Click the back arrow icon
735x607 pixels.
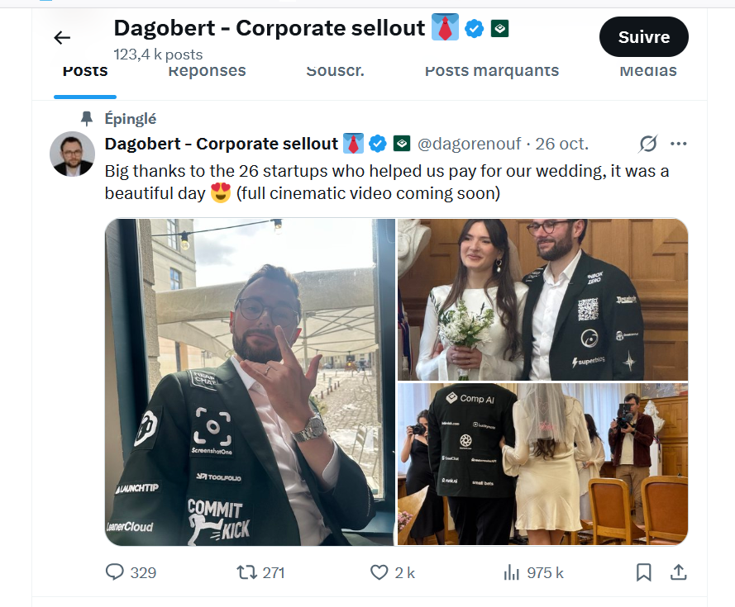[62, 37]
